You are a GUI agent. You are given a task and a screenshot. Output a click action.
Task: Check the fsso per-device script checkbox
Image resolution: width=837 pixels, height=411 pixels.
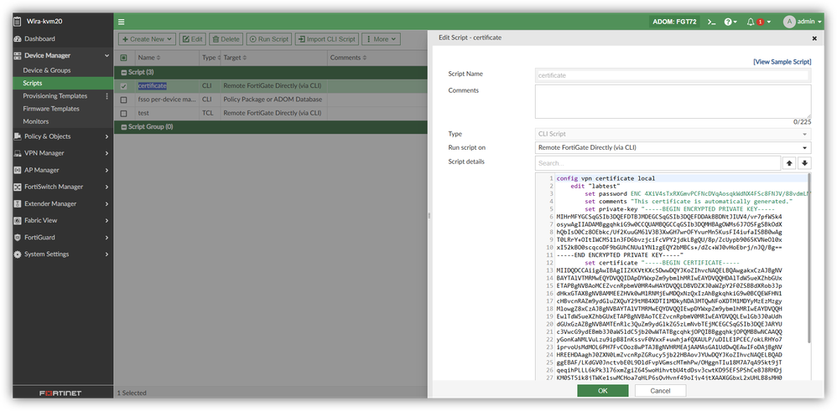point(124,100)
